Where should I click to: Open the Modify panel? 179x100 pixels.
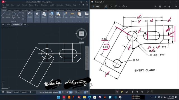click(x=30, y=17)
